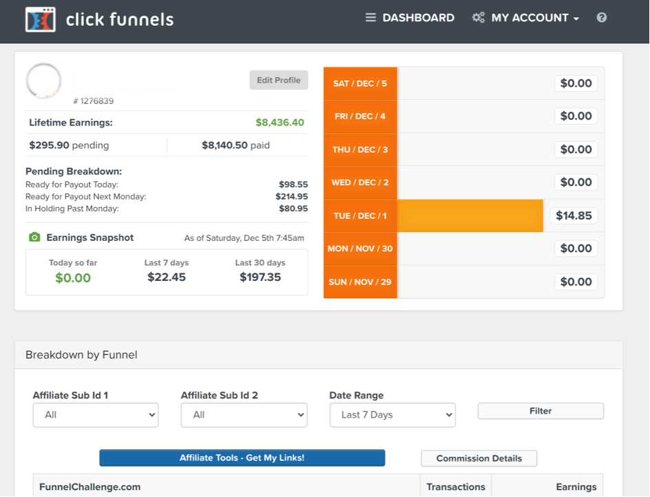Click the Transactions column header
The width and height of the screenshot is (650, 497).
[455, 487]
